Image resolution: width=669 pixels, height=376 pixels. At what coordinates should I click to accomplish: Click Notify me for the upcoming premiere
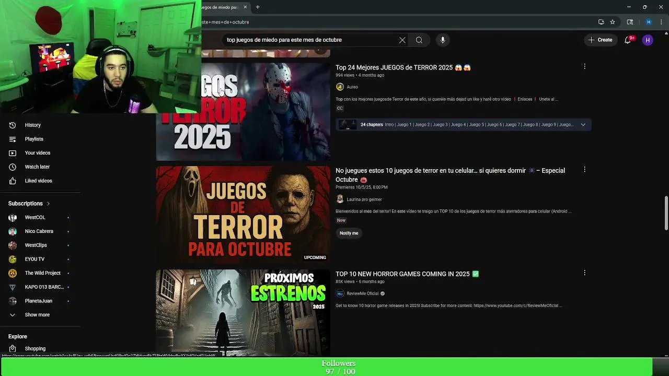349,233
